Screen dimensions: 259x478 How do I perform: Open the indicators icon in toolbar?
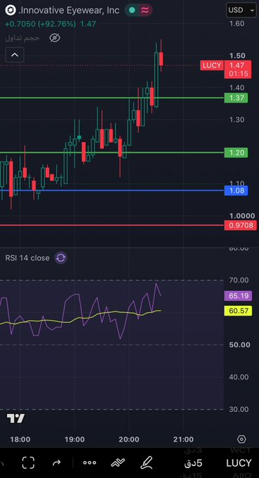coord(118,463)
